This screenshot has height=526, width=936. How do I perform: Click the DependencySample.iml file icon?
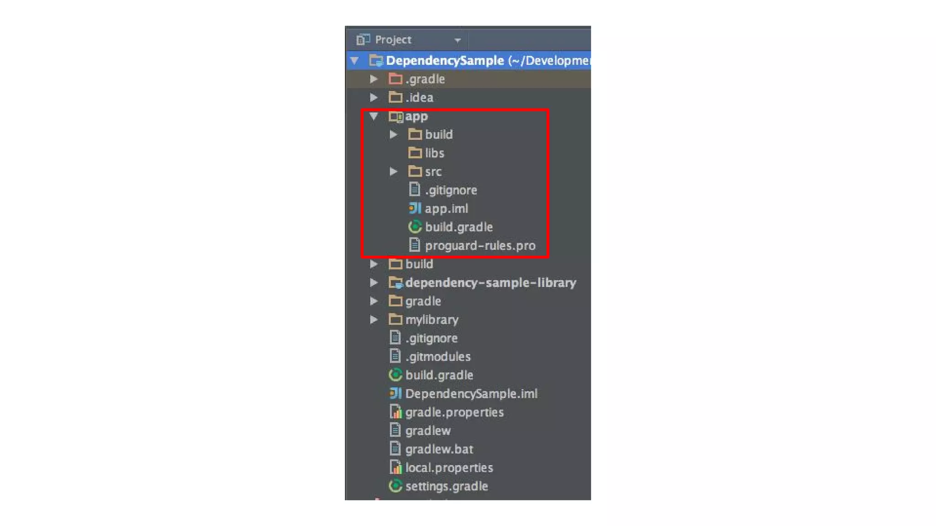(x=395, y=393)
